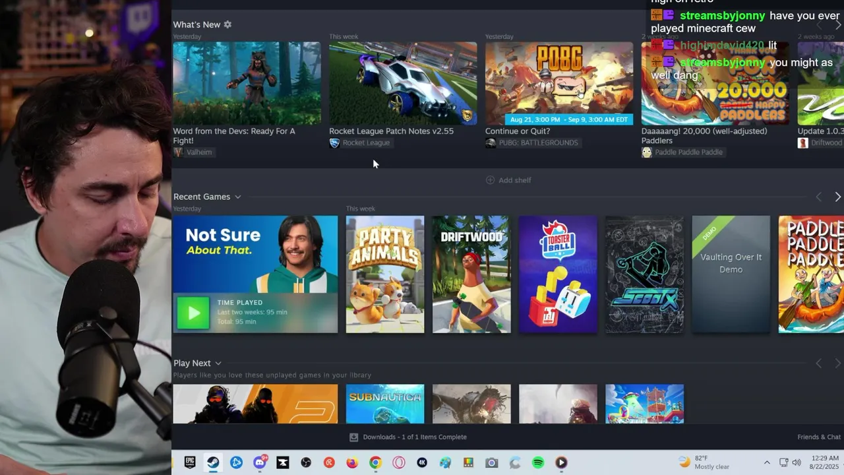Click the Steam taskbar icon

213,462
